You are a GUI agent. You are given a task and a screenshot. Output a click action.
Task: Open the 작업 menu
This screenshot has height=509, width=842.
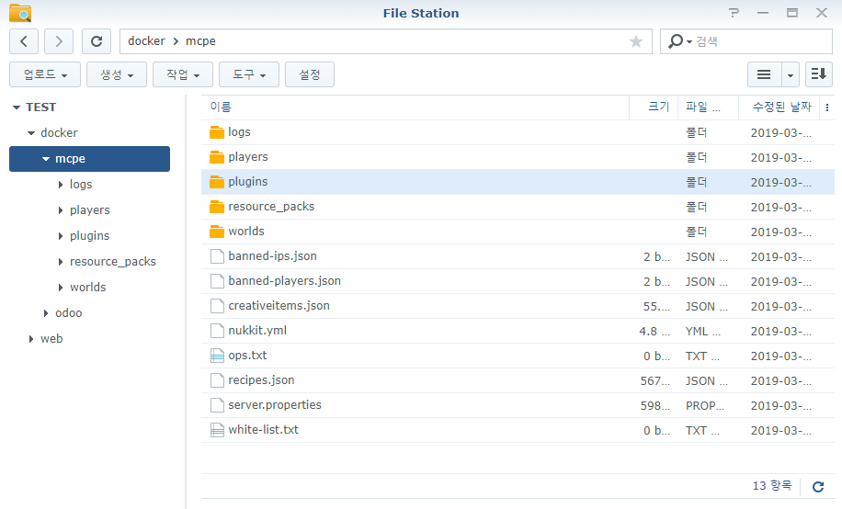click(183, 74)
